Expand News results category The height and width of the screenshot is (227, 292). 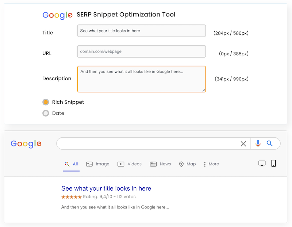click(161, 164)
